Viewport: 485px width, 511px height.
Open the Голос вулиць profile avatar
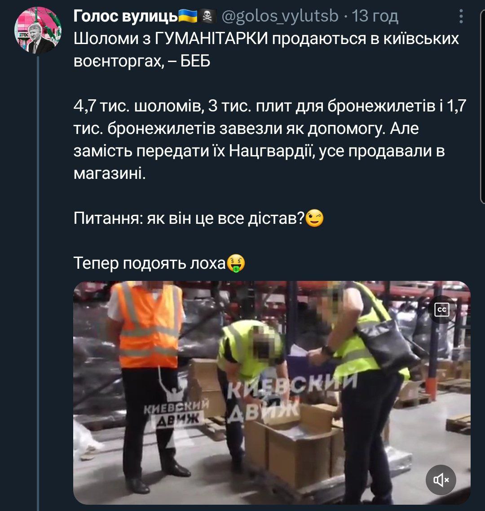click(38, 30)
